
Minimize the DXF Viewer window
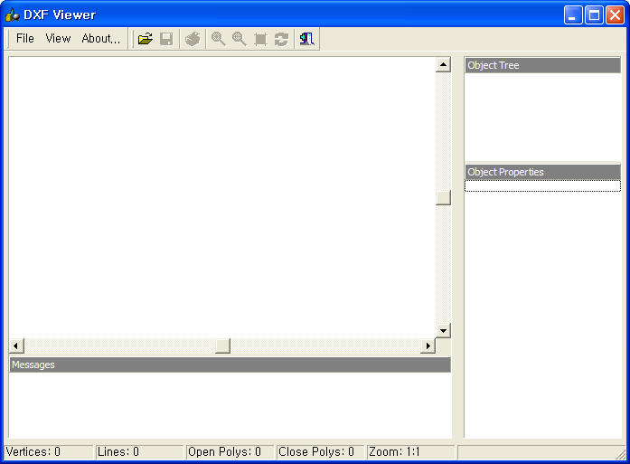tap(573, 15)
